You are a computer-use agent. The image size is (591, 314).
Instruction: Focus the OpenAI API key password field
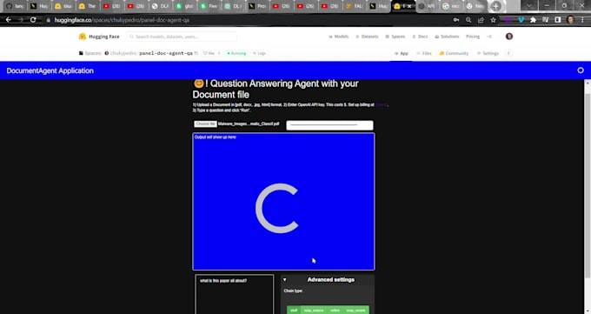click(329, 125)
